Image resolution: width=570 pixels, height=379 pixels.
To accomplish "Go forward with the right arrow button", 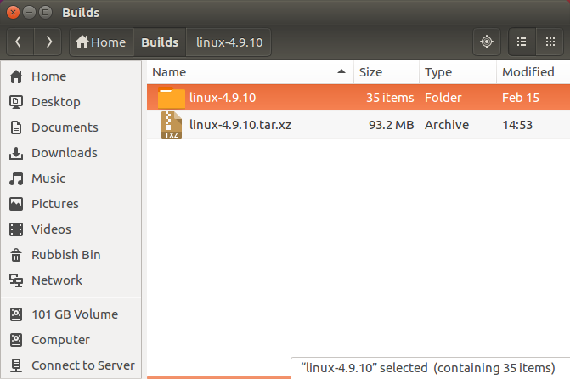I will click(49, 42).
